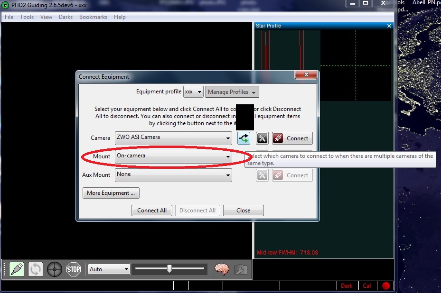Open camera setup tools icon

[x=262, y=138]
